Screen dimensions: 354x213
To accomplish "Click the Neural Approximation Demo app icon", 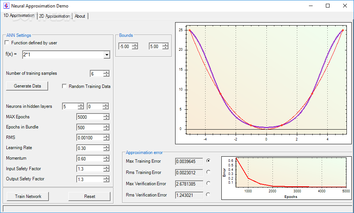I will pos(6,6).
